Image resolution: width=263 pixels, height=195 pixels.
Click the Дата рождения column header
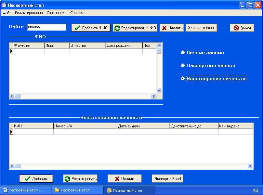coord(124,45)
